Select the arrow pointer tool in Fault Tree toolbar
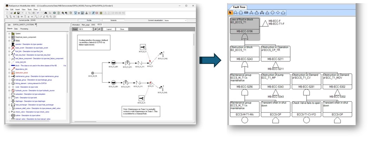Image resolution: width=375 pixels, height=142 pixels. click(x=230, y=13)
